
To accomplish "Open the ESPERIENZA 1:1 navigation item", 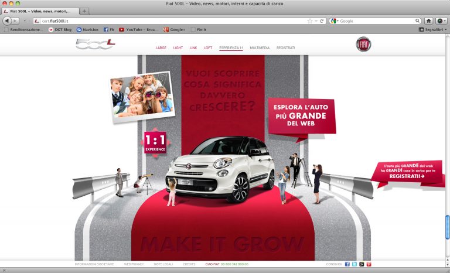I will (231, 47).
